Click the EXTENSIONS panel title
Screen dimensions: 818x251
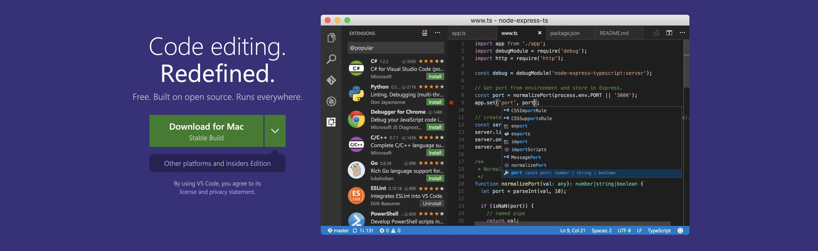[362, 33]
